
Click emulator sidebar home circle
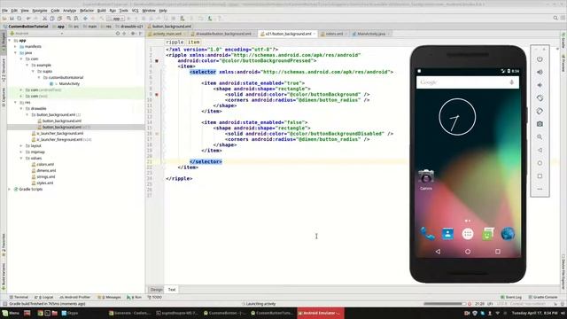(x=540, y=163)
